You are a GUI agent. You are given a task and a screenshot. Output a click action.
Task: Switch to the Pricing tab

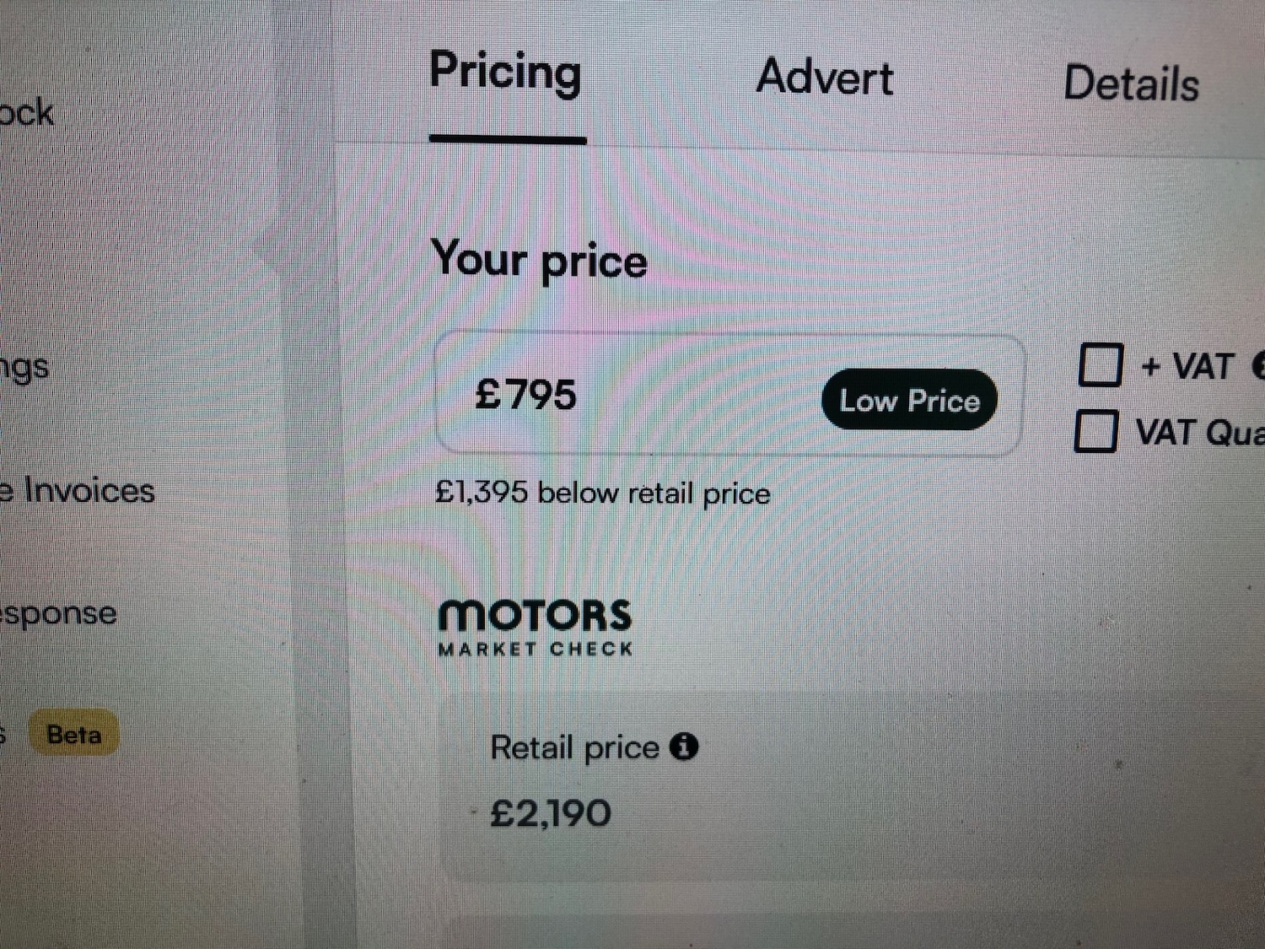point(506,73)
